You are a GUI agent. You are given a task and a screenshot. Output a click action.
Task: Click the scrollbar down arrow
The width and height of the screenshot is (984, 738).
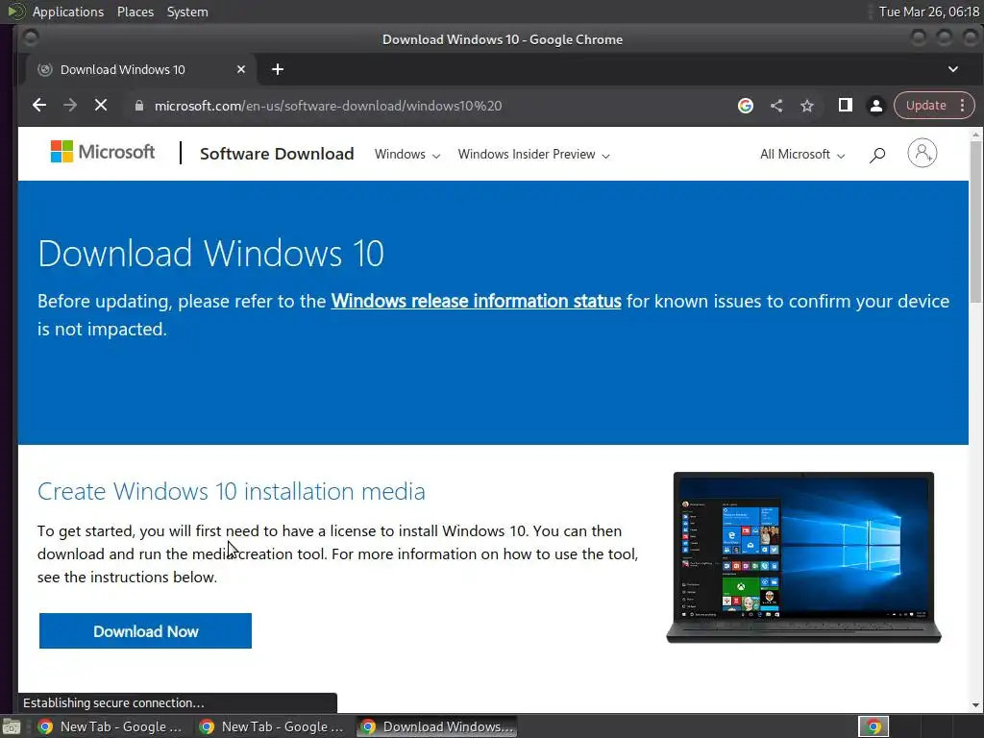click(976, 705)
